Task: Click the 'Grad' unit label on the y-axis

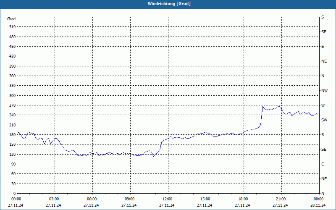Action: pyautogui.click(x=11, y=19)
